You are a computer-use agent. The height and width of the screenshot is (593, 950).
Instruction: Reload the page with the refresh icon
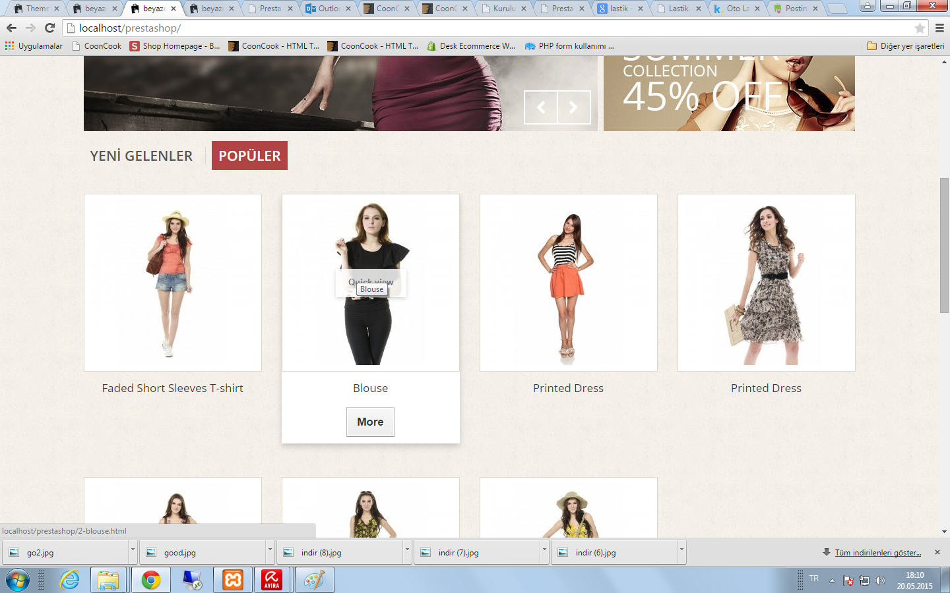[x=49, y=28]
